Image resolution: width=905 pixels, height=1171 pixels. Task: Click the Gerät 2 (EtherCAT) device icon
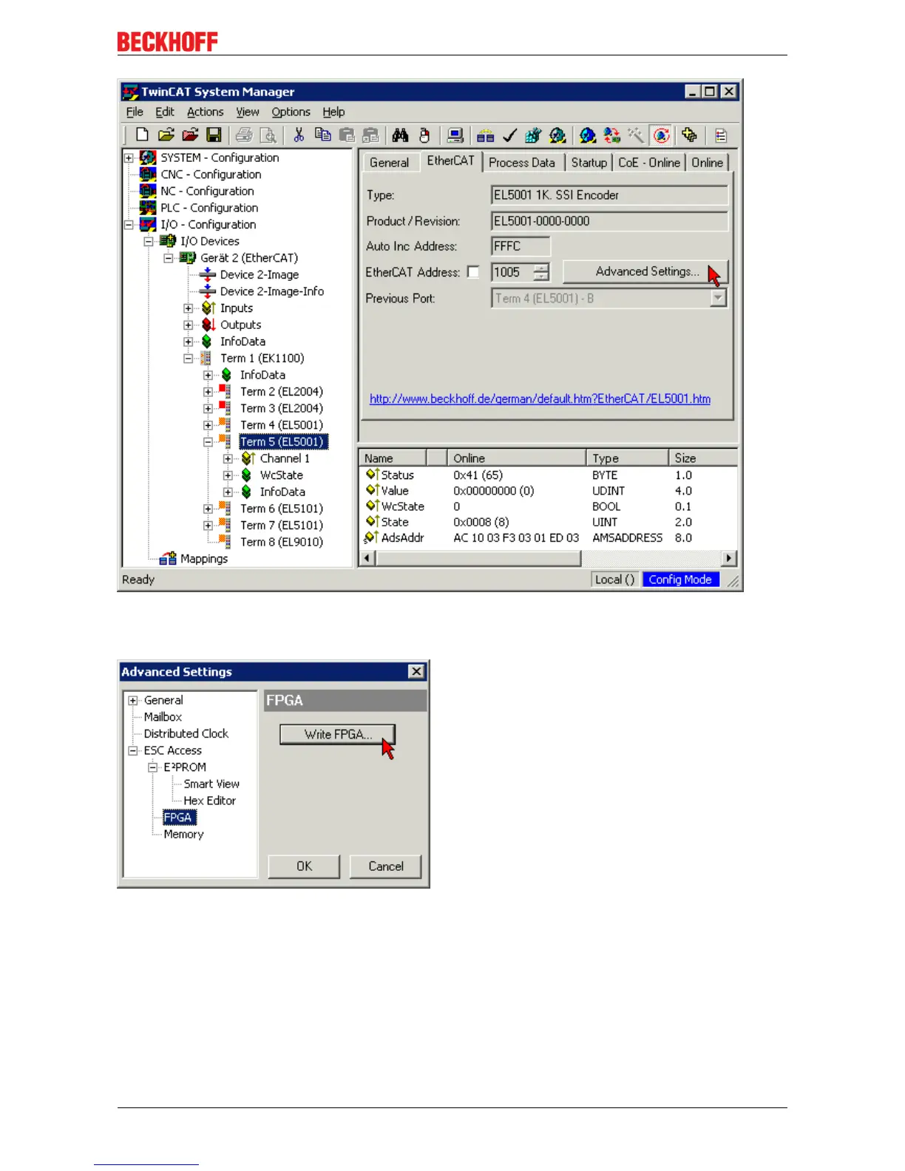click(x=188, y=257)
